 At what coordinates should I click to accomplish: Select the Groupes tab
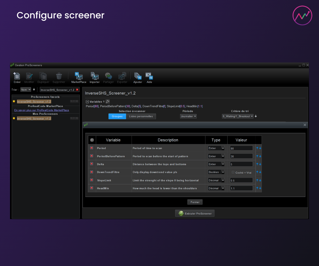117,116
